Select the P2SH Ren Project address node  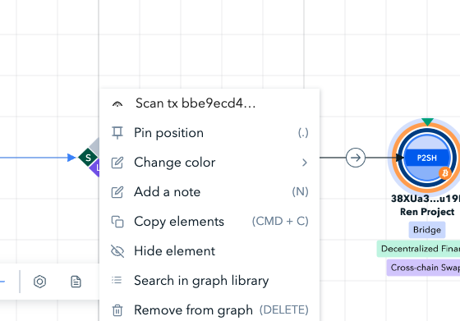[x=427, y=158]
